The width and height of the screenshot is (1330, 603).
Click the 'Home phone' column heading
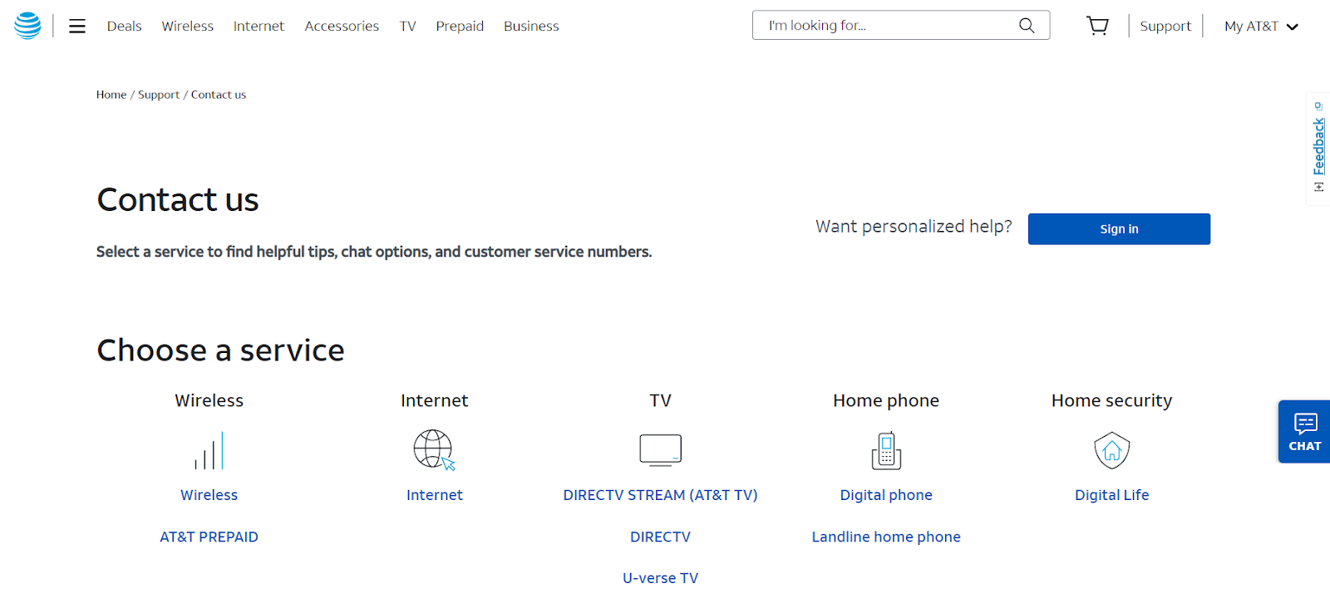[x=886, y=401]
